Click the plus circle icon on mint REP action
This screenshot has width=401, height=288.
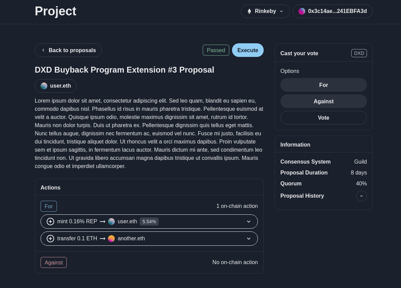[x=50, y=222]
